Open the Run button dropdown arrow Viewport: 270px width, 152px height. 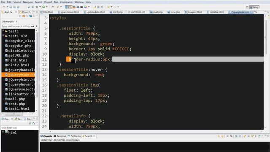point(47,7)
